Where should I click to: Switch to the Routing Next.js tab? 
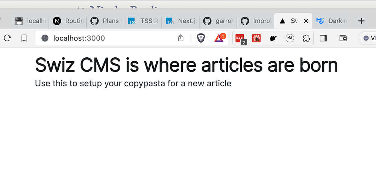tap(68, 21)
